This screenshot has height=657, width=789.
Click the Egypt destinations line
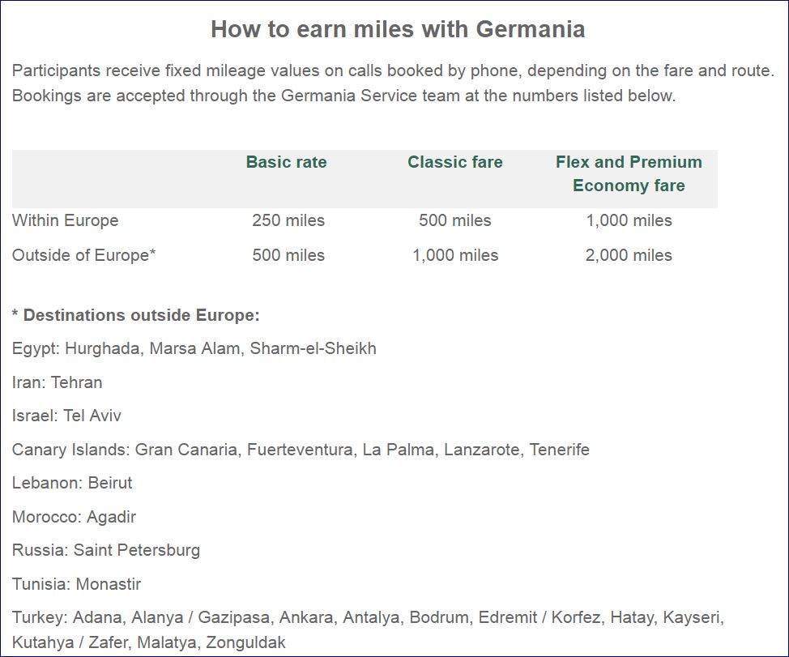tap(194, 348)
